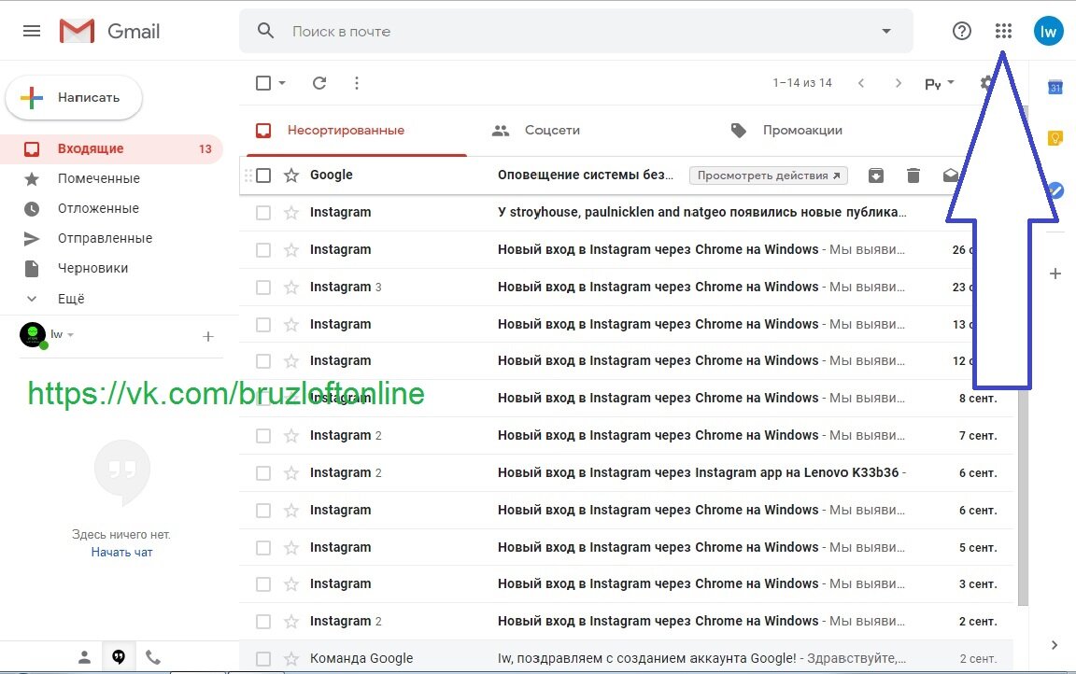Image resolution: width=1076 pixels, height=674 pixels.
Task: Go to older messages arrow
Action: 899,83
